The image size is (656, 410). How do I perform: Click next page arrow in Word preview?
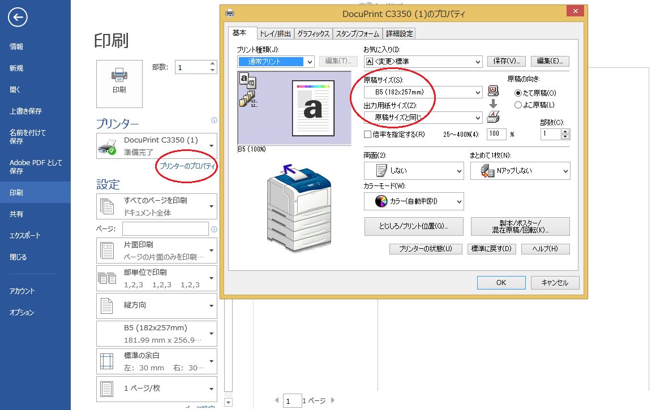pyautogui.click(x=333, y=400)
